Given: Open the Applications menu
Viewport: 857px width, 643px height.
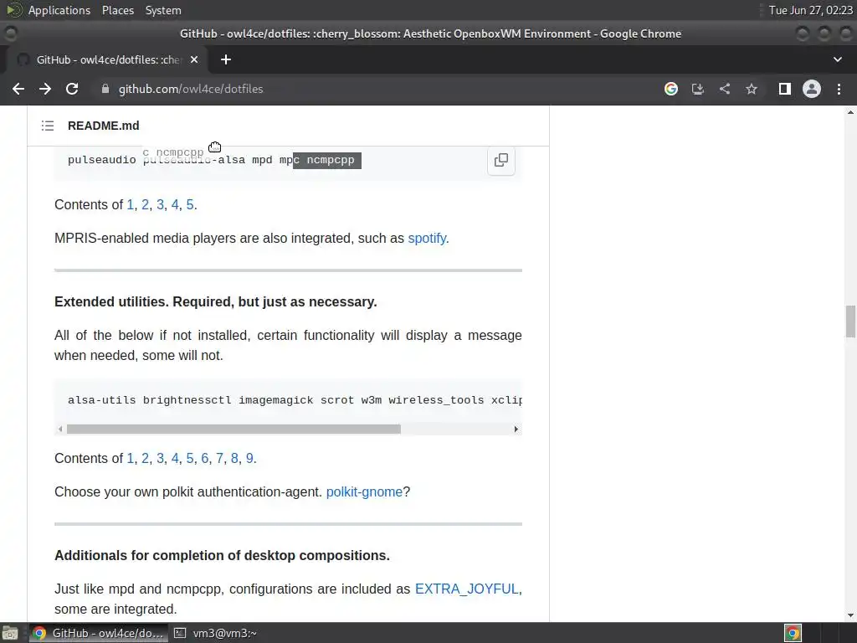Looking at the screenshot, I should click(x=59, y=10).
